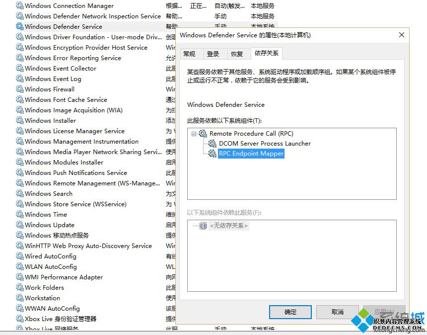
Task: Select DCOM Server Process Launcher tree item
Action: coord(265,143)
